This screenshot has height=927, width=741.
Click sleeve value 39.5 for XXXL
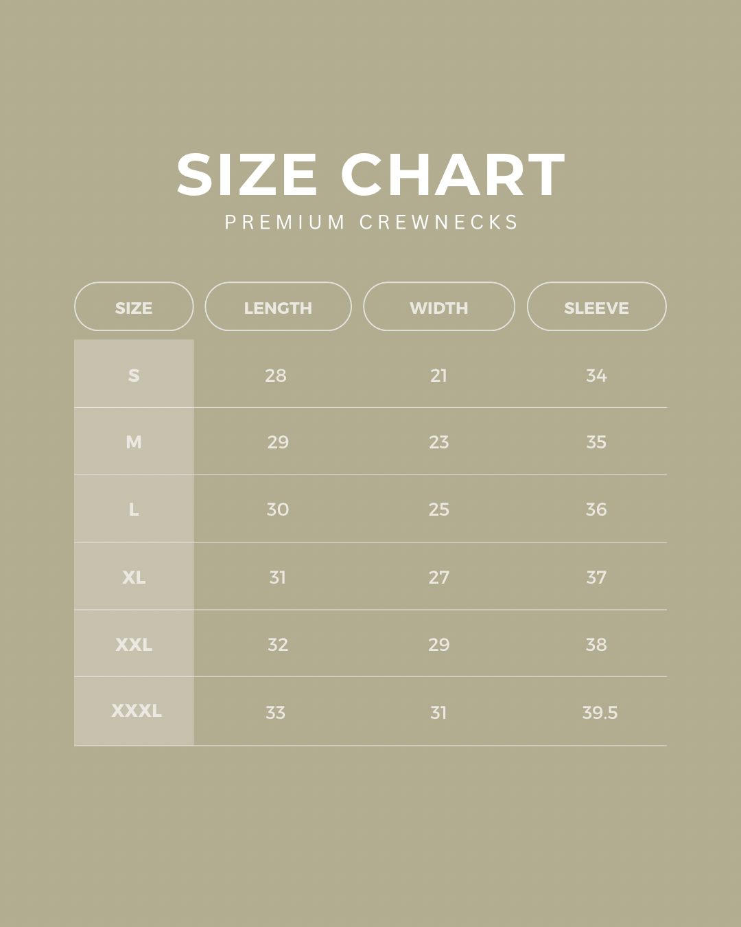tap(600, 713)
